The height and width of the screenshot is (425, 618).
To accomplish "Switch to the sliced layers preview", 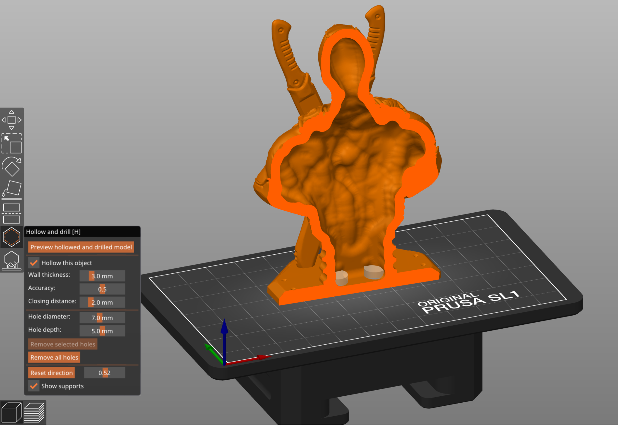I will coord(34,412).
